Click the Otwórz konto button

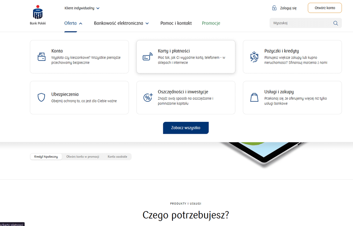click(324, 7)
